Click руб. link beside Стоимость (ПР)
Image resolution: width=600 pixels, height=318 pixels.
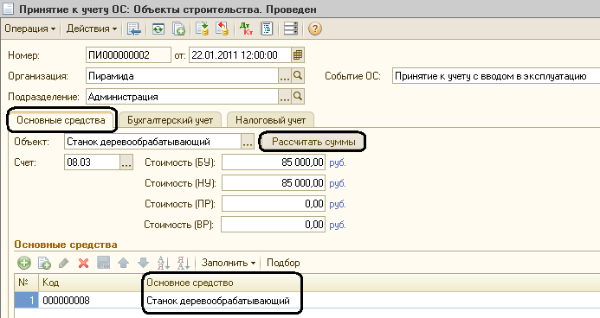338,204
